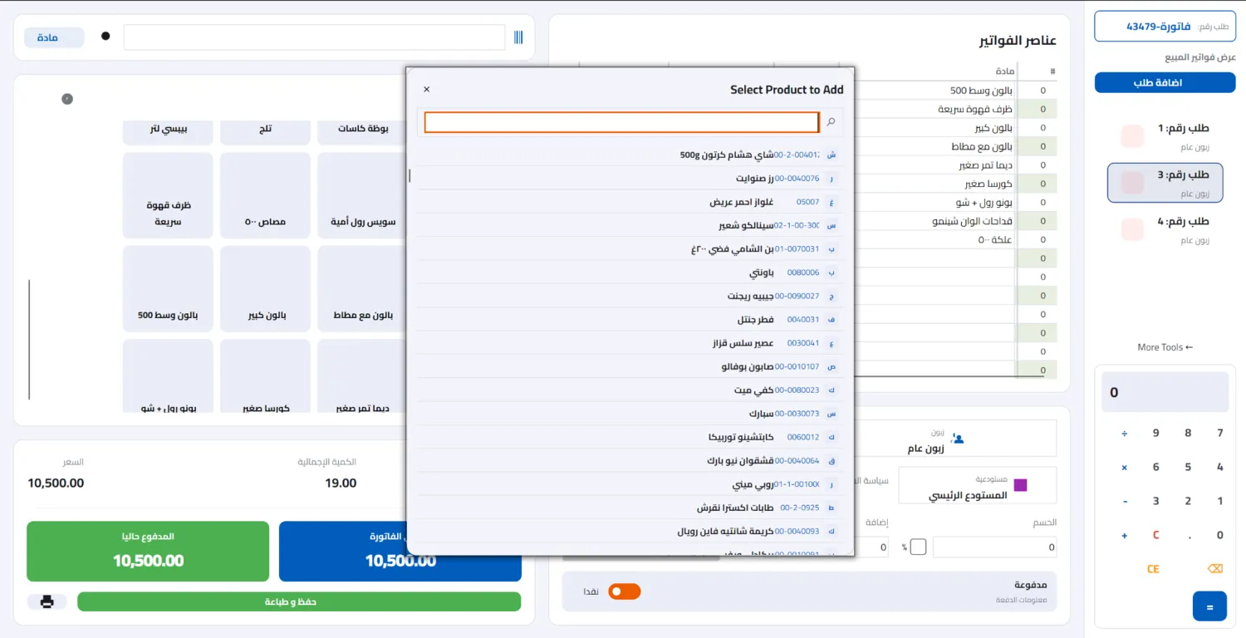Screen dimensions: 1246x638
Task: Select the ظرف قهوة سريعة product tile
Action: point(168,196)
